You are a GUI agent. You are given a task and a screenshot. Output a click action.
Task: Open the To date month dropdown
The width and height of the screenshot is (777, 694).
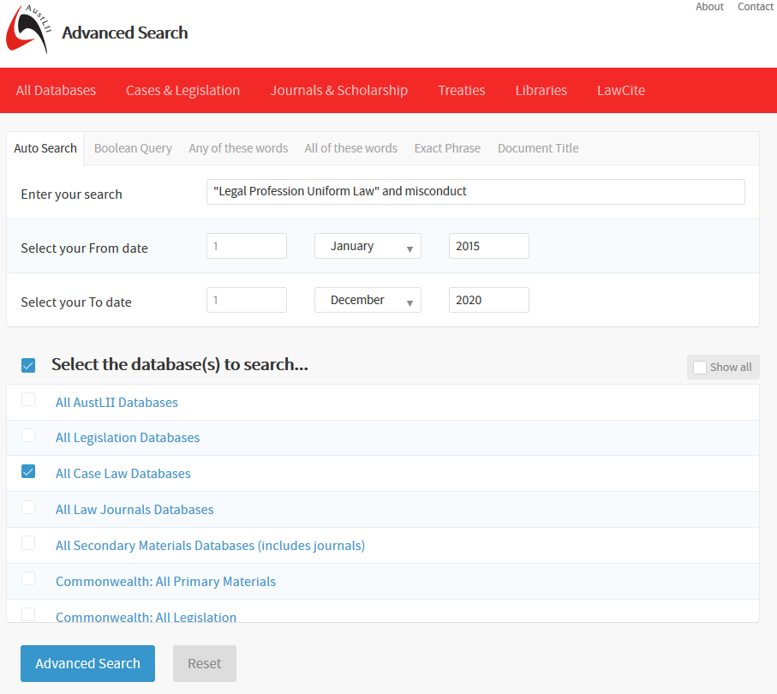(x=368, y=300)
